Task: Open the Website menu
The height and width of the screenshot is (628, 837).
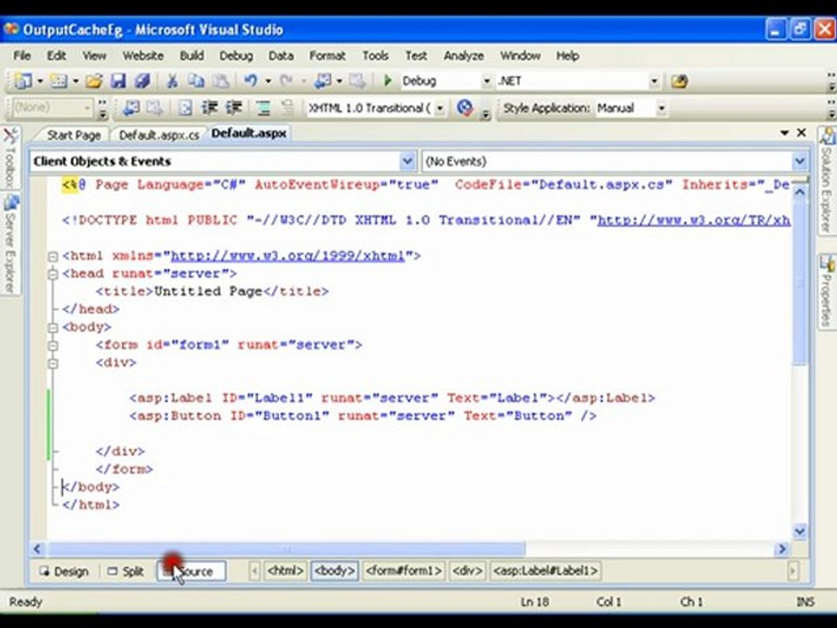Action: coord(143,56)
